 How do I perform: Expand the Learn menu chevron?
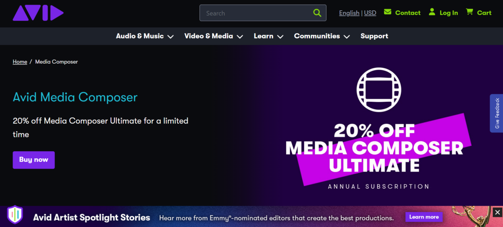pyautogui.click(x=280, y=37)
